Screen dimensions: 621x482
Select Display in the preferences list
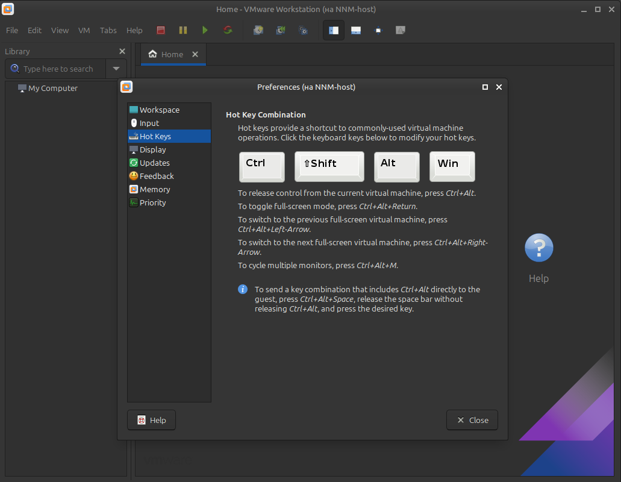click(x=152, y=149)
